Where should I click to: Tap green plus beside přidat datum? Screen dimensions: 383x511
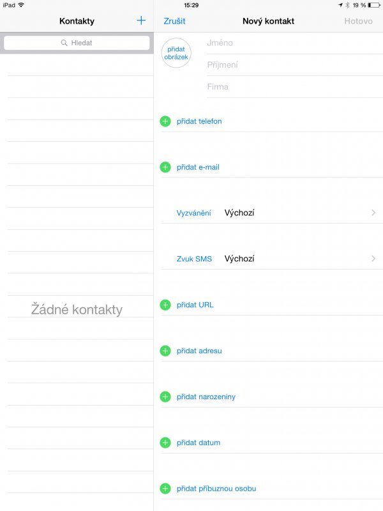point(165,443)
